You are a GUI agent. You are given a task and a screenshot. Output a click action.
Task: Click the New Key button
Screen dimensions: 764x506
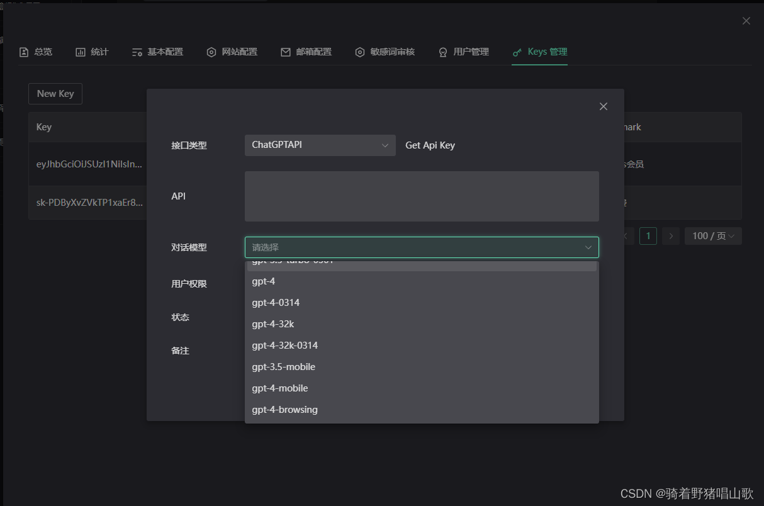click(x=55, y=94)
